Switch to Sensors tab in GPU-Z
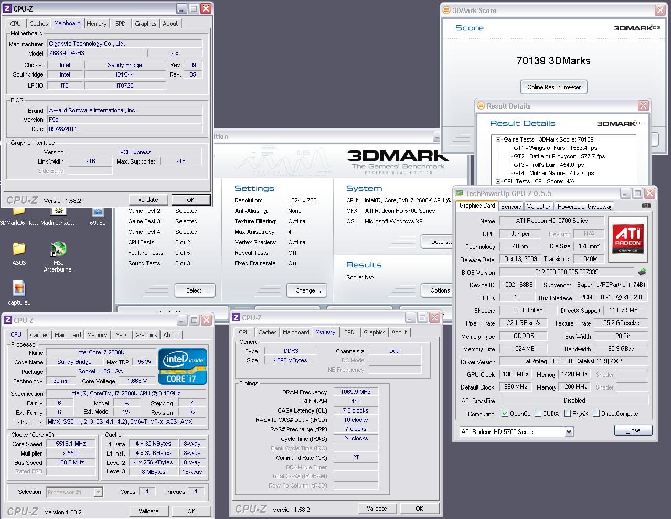 click(x=511, y=207)
